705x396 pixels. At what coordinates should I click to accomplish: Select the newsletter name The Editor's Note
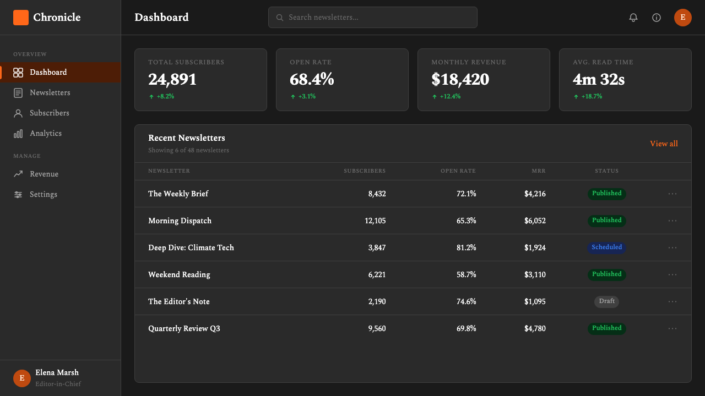(179, 301)
